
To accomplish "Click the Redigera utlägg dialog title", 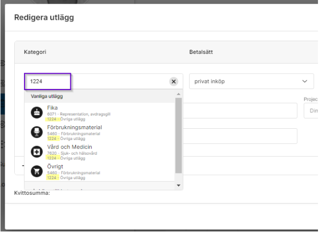I will click(x=44, y=18).
